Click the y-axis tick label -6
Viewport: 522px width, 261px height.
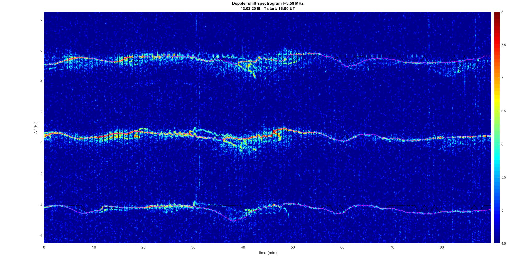pyautogui.click(x=41, y=235)
